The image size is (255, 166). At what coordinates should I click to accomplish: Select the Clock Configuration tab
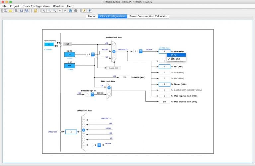coord(113,16)
